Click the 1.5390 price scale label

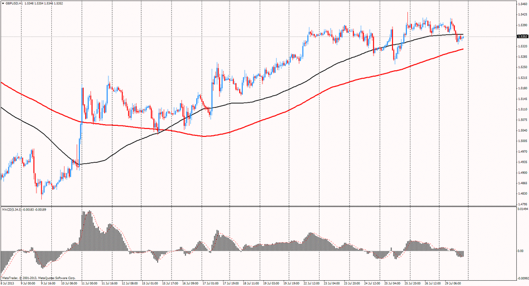522,25
